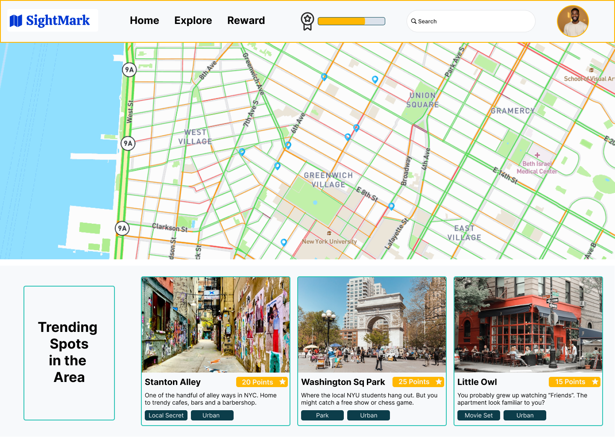615x438 pixels.
Task: Click the 9A route marker beside Clarkson St
Action: coord(123,228)
